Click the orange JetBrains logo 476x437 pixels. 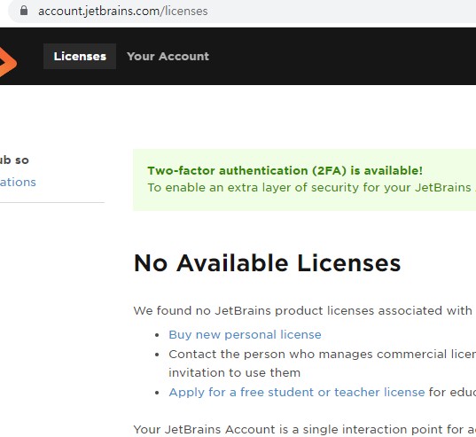pyautogui.click(x=8, y=61)
